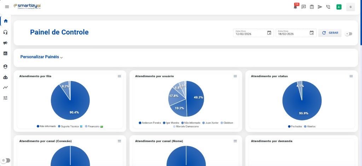Click the end date field 18/02/2026
Screen dimensions: 362x166
pos(296,33)
